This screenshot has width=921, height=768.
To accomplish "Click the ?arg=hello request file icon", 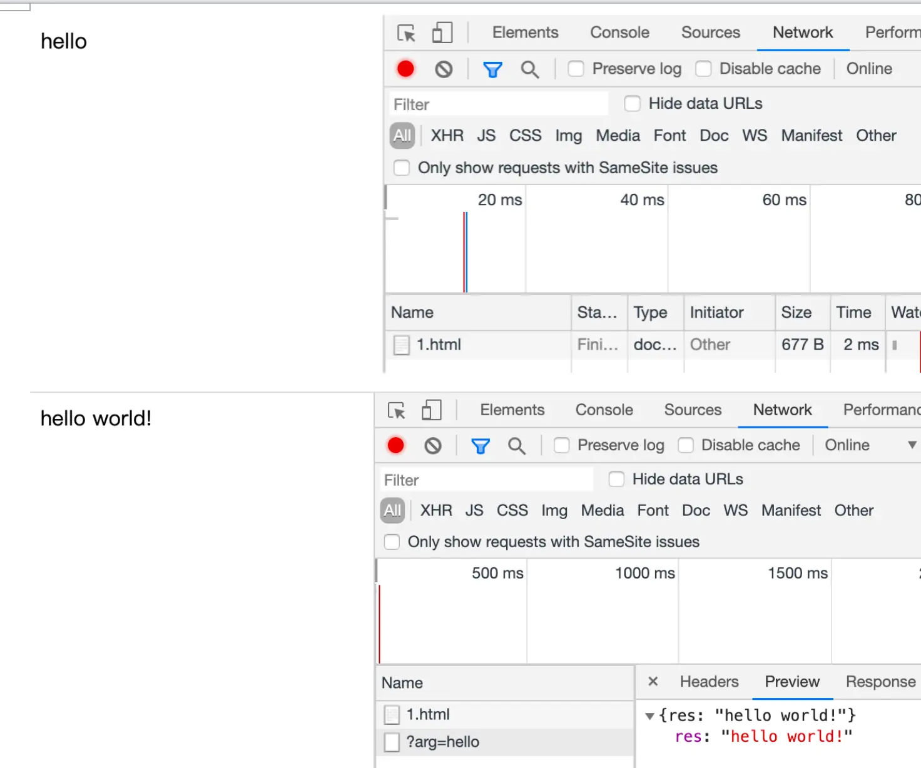I will [x=392, y=742].
